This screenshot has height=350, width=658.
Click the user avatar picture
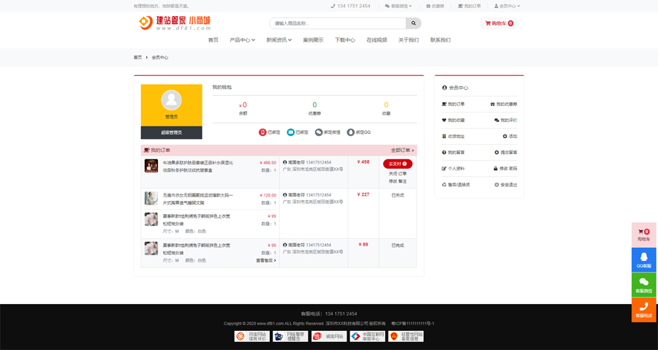point(171,99)
